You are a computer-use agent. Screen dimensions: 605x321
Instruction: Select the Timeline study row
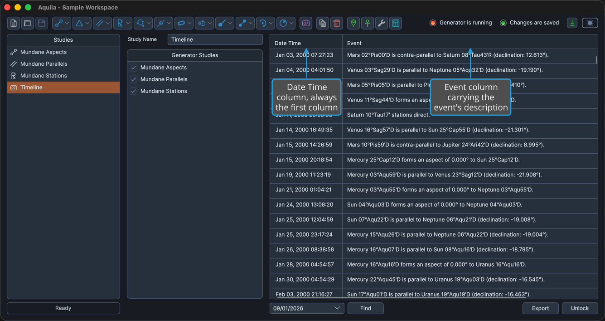click(63, 88)
